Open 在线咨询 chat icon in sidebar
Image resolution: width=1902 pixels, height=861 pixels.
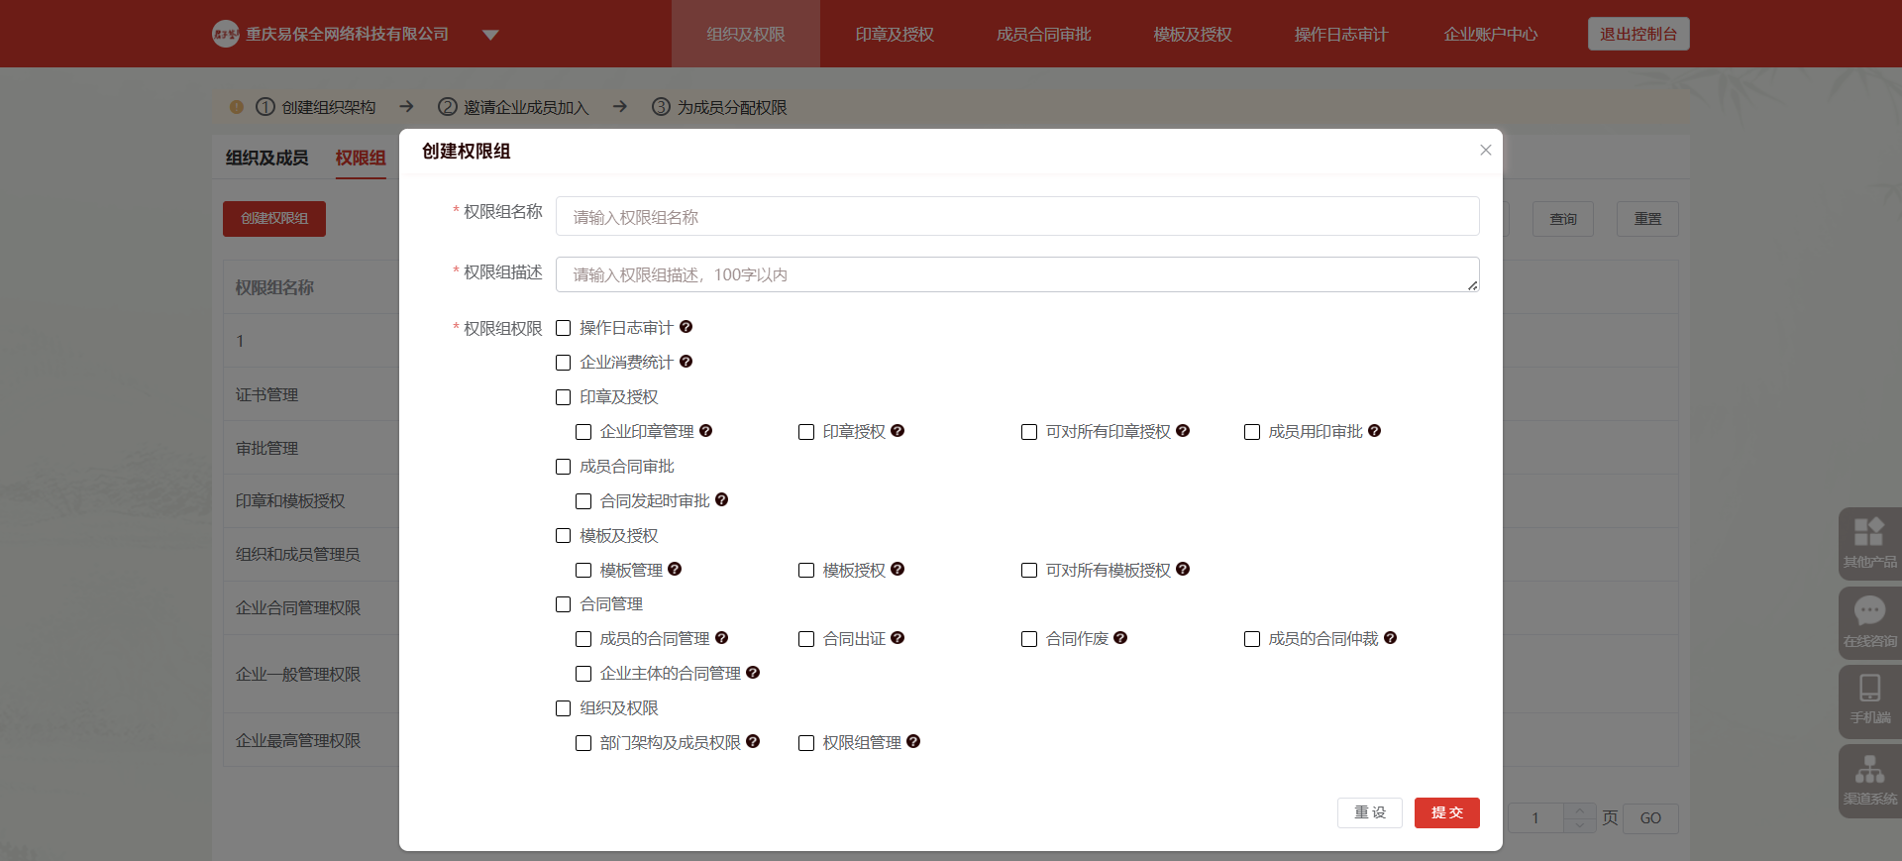1869,621
